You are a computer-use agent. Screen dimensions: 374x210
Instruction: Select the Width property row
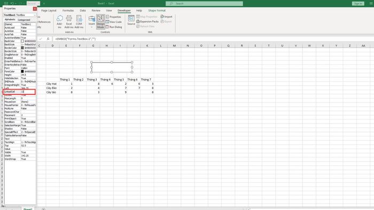[x=20, y=156]
